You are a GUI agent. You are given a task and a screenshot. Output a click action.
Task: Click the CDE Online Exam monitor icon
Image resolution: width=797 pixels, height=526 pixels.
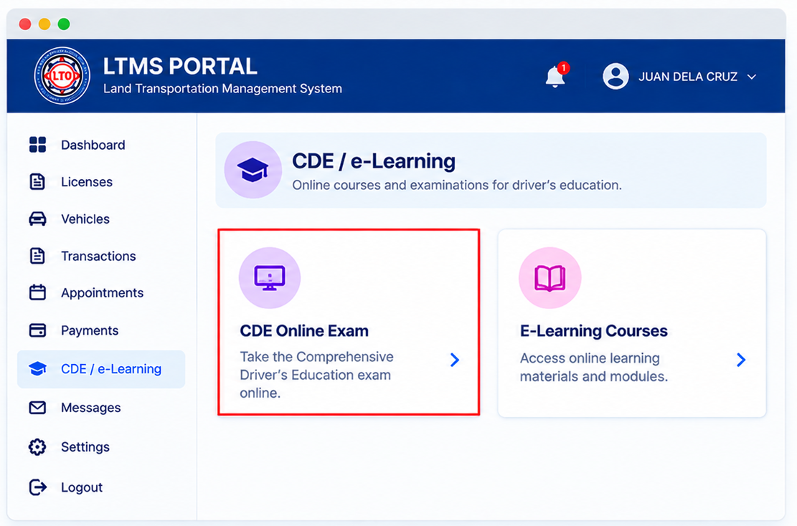270,278
